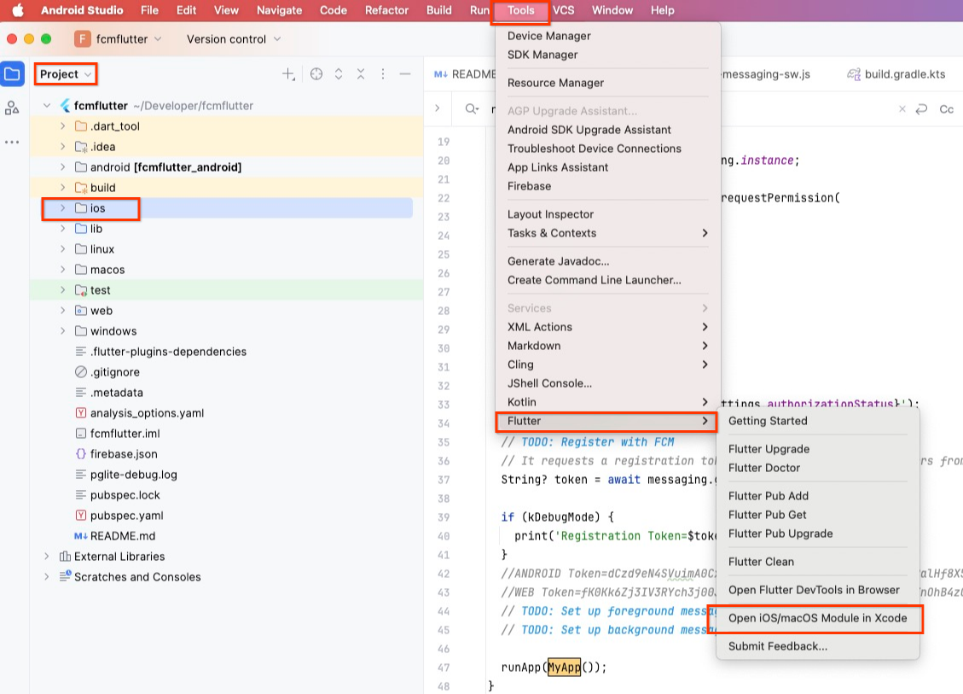Click the New File or Directory plus icon
Viewport: 963px width, 694px height.
[x=289, y=74]
